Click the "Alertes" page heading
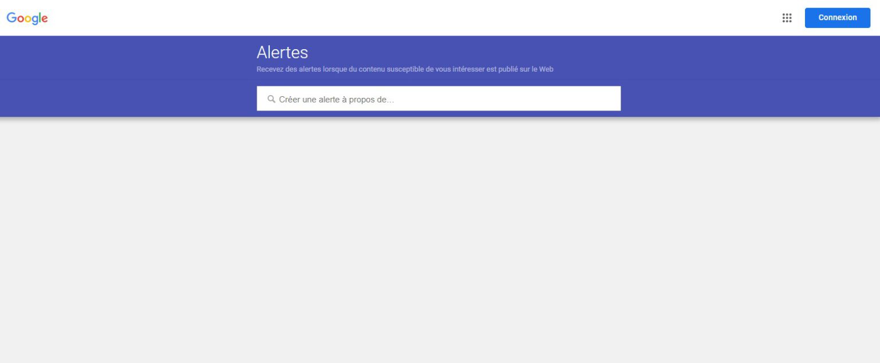 pos(282,52)
